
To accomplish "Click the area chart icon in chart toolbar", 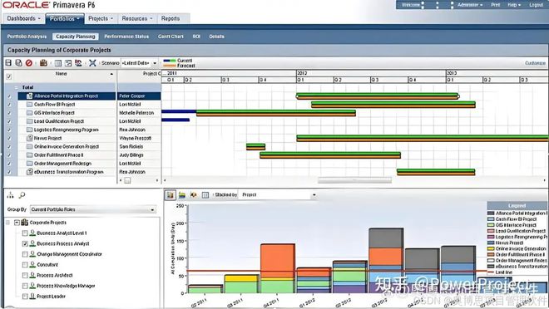I will point(182,195).
